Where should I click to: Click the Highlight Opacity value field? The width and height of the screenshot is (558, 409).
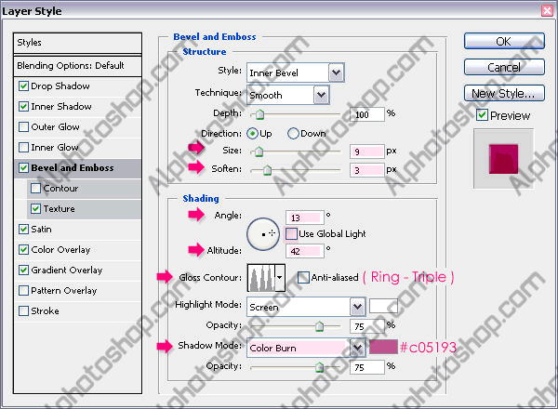coord(367,326)
